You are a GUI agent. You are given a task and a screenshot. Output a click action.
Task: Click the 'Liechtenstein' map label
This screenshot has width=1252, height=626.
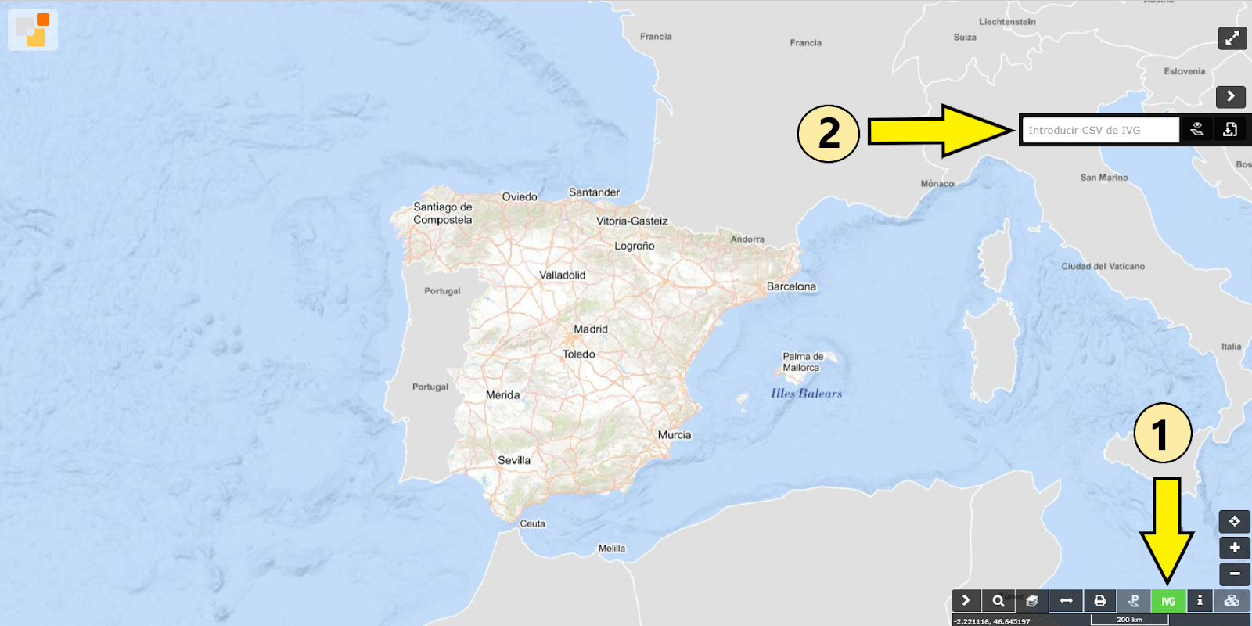1007,22
